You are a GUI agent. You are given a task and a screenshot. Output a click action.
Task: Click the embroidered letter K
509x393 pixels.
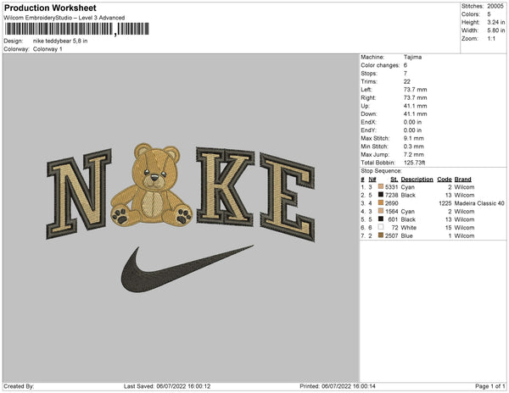coord(226,186)
